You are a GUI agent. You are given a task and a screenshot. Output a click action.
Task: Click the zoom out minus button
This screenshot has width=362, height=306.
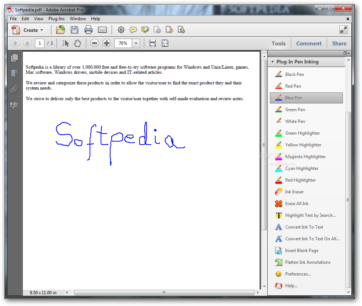click(94, 43)
